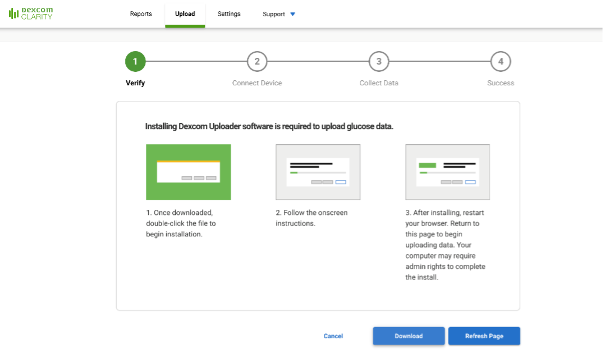
Task: Download the Dexcom Uploader software
Action: pos(409,336)
